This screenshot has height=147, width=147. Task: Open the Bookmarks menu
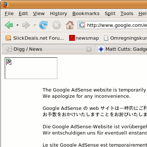[86, 14]
